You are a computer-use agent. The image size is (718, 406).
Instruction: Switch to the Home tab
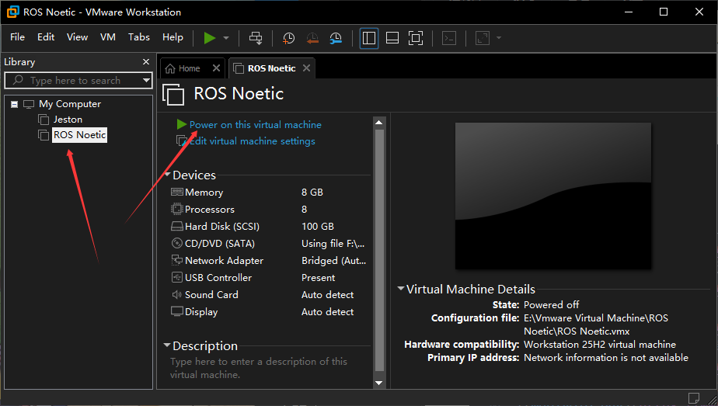189,68
